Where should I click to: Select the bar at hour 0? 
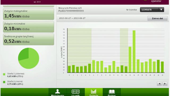click(69, 69)
